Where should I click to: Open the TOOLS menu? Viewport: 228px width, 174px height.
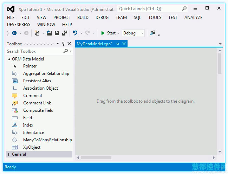coord(155,18)
